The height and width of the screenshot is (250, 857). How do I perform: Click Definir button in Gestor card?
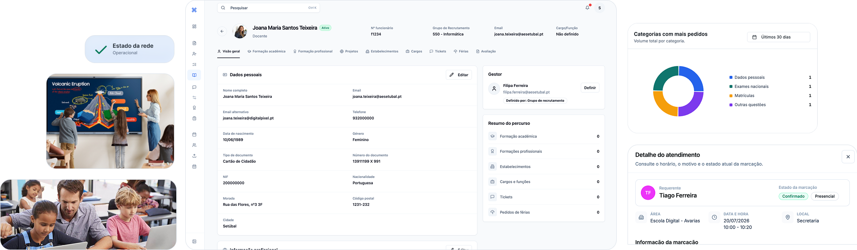click(590, 88)
